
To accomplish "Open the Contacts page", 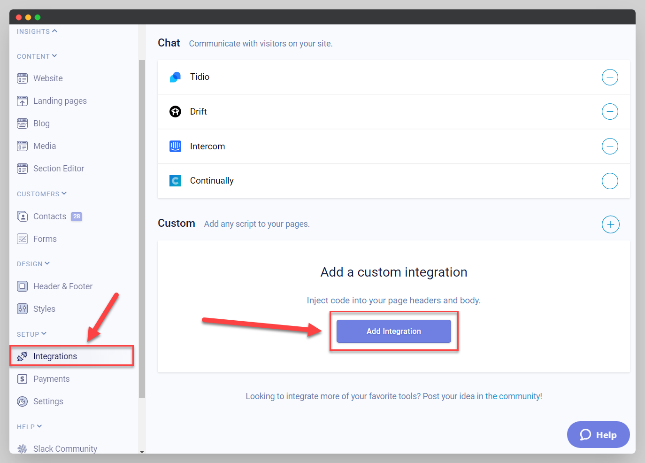I will [x=49, y=216].
